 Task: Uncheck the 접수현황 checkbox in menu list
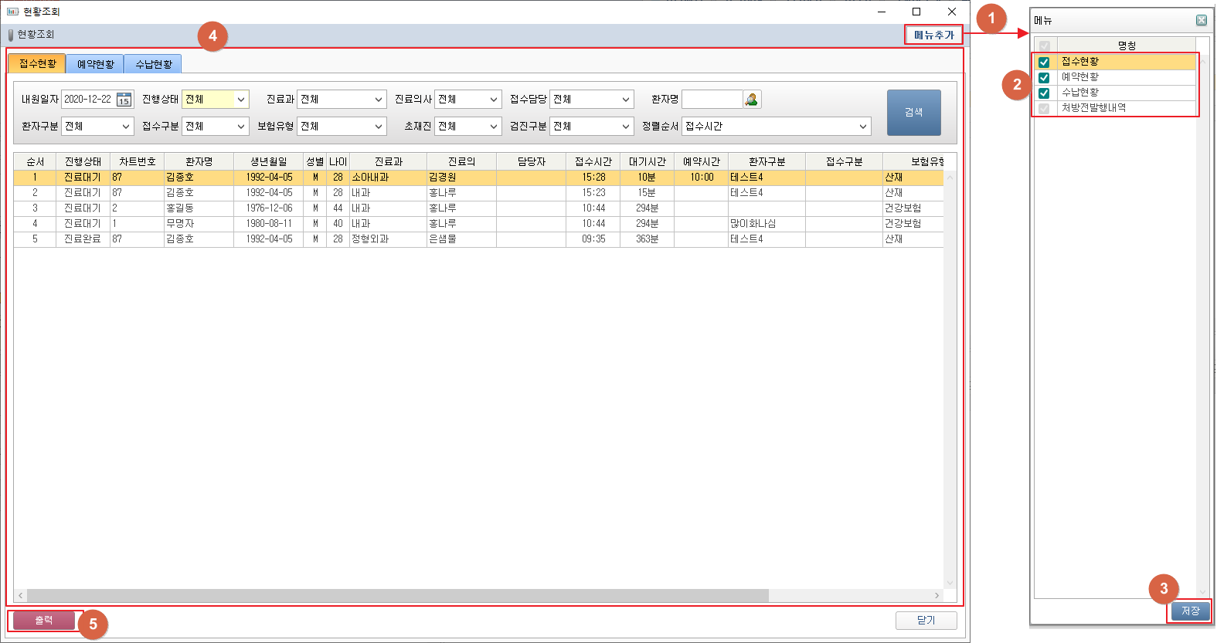1044,63
